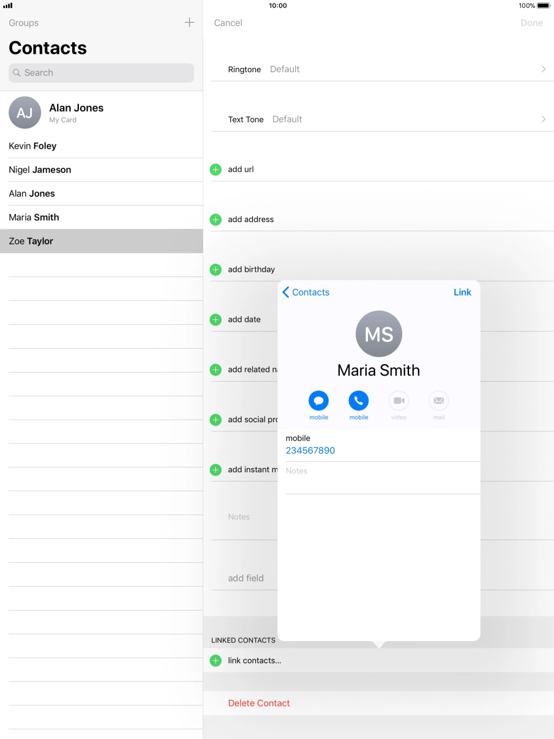The image size is (554, 739).
Task: Tap green plus next to add url
Action: coord(215,169)
